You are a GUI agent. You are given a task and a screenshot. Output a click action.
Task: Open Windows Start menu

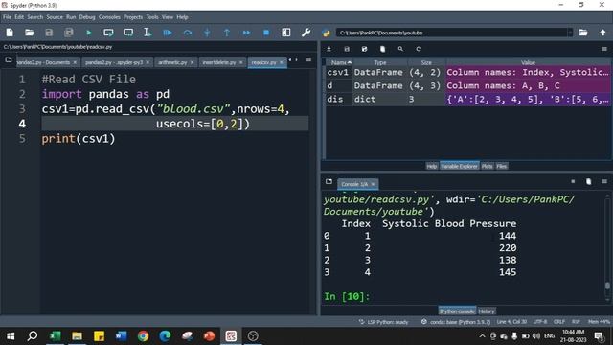pos(11,336)
